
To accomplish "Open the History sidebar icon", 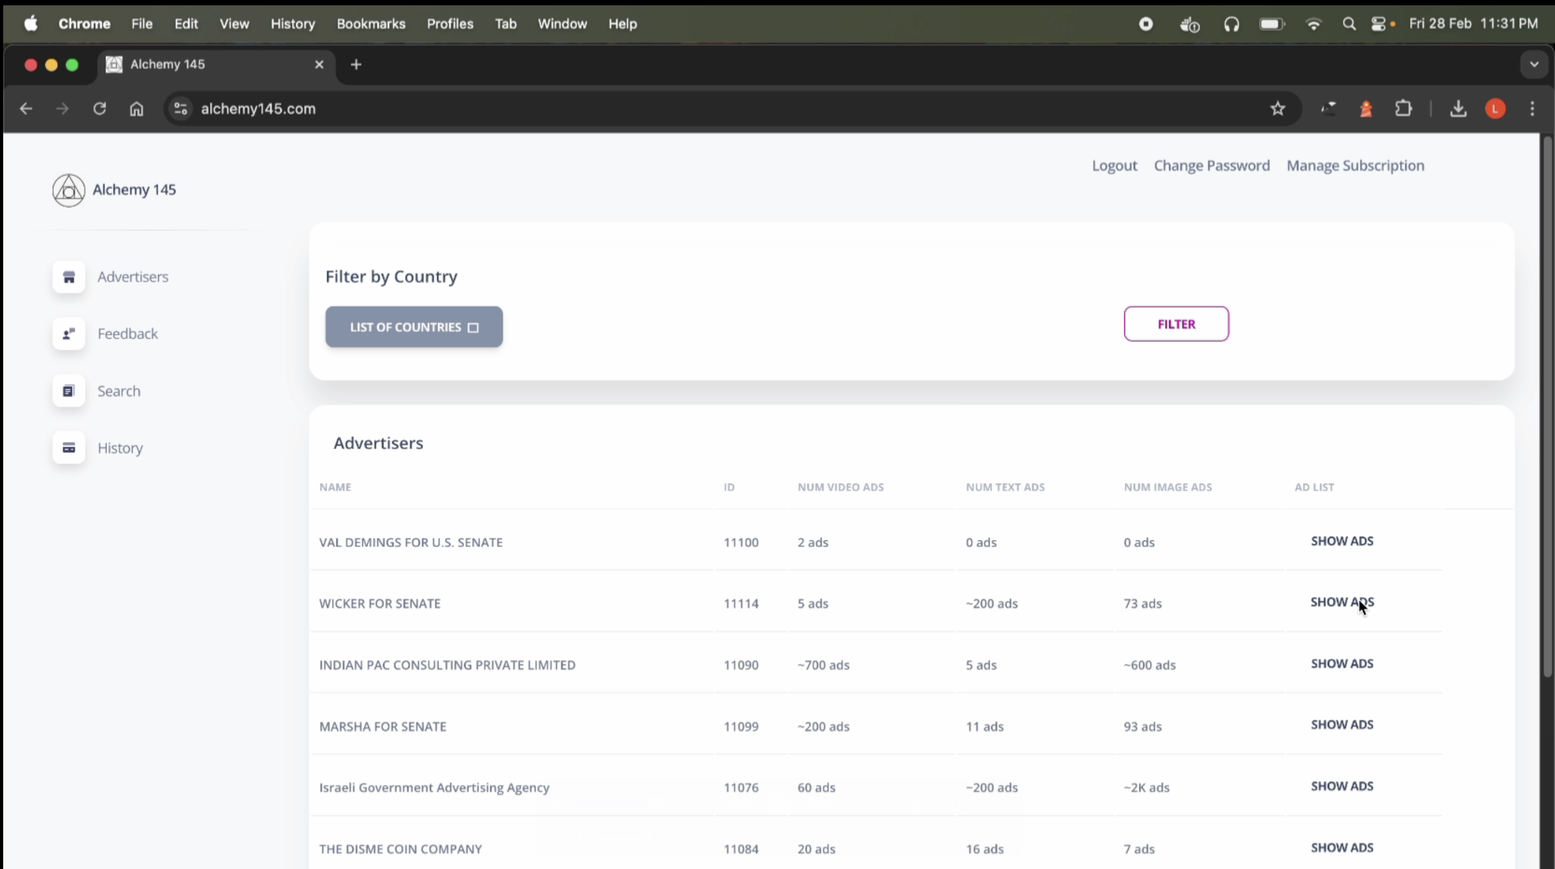I will click(69, 447).
